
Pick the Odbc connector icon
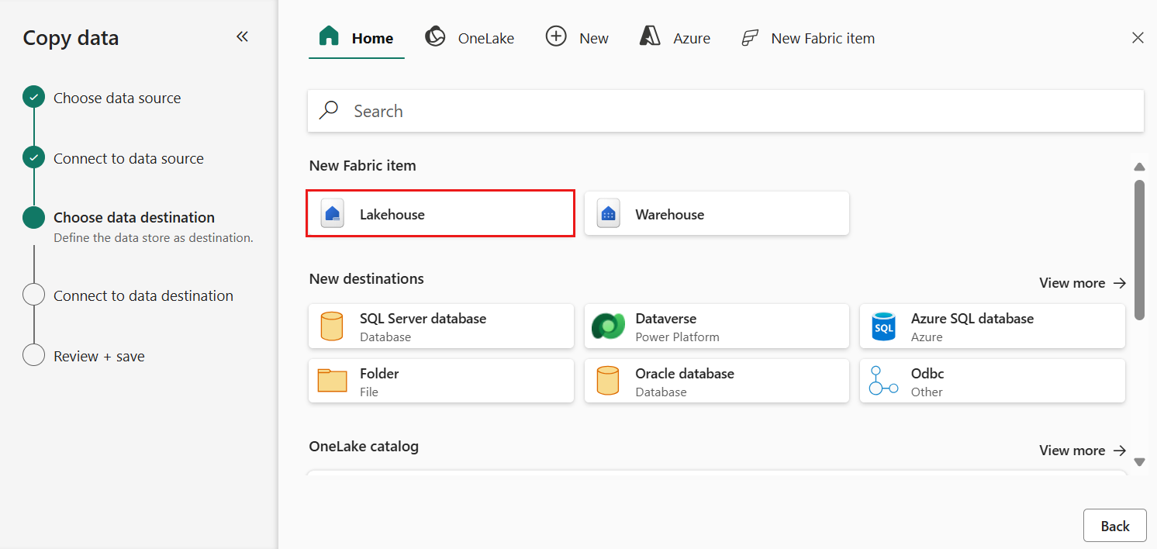point(883,382)
